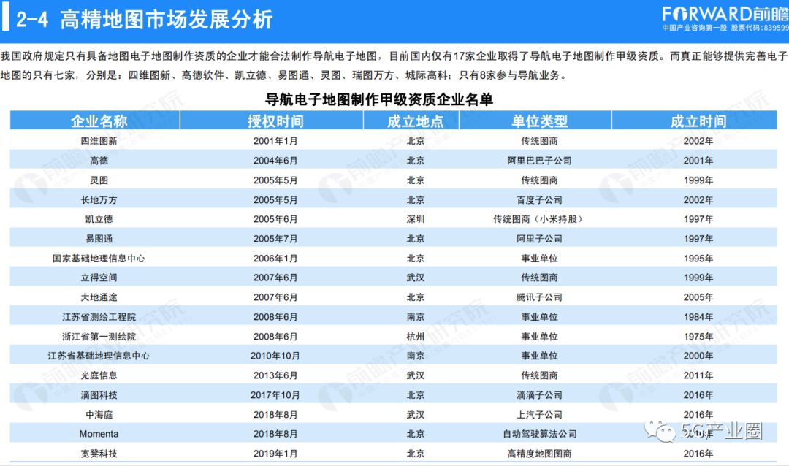Screen dimensions: 789x466
Task: Click unit type 传统图商（小米持股）
Action: coord(538,219)
